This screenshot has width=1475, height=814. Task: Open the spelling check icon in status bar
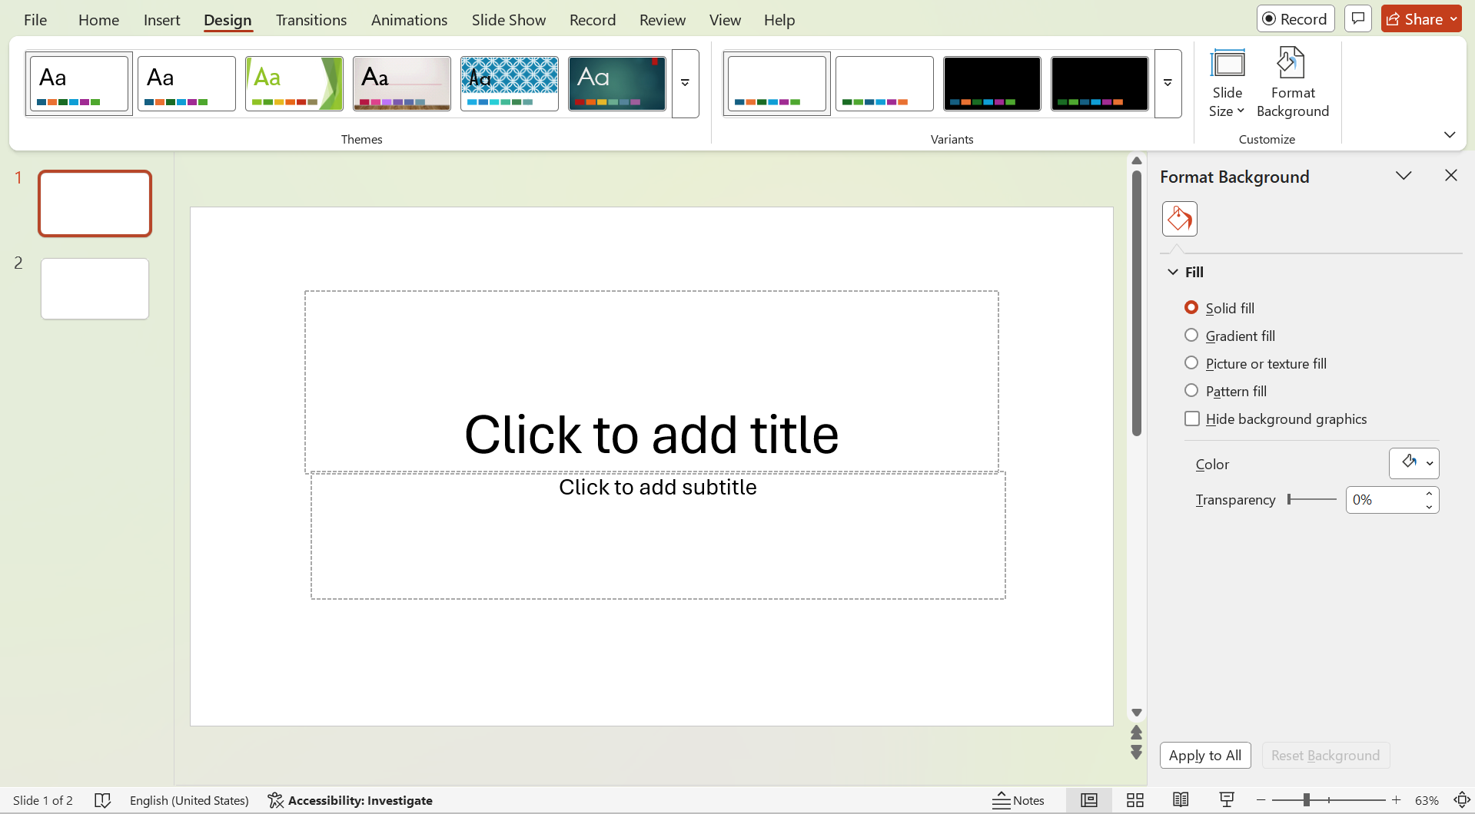point(102,800)
